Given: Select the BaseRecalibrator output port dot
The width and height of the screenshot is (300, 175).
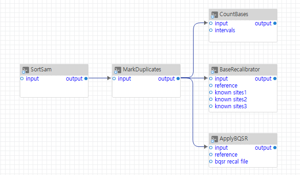Looking at the screenshot, I should tap(275, 78).
